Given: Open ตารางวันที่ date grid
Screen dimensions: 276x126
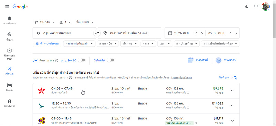Looking at the screenshot, I should (198, 60).
